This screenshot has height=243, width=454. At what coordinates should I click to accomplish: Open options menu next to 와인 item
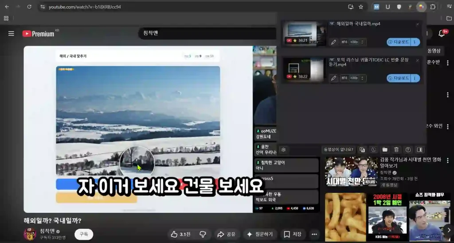pos(448,126)
